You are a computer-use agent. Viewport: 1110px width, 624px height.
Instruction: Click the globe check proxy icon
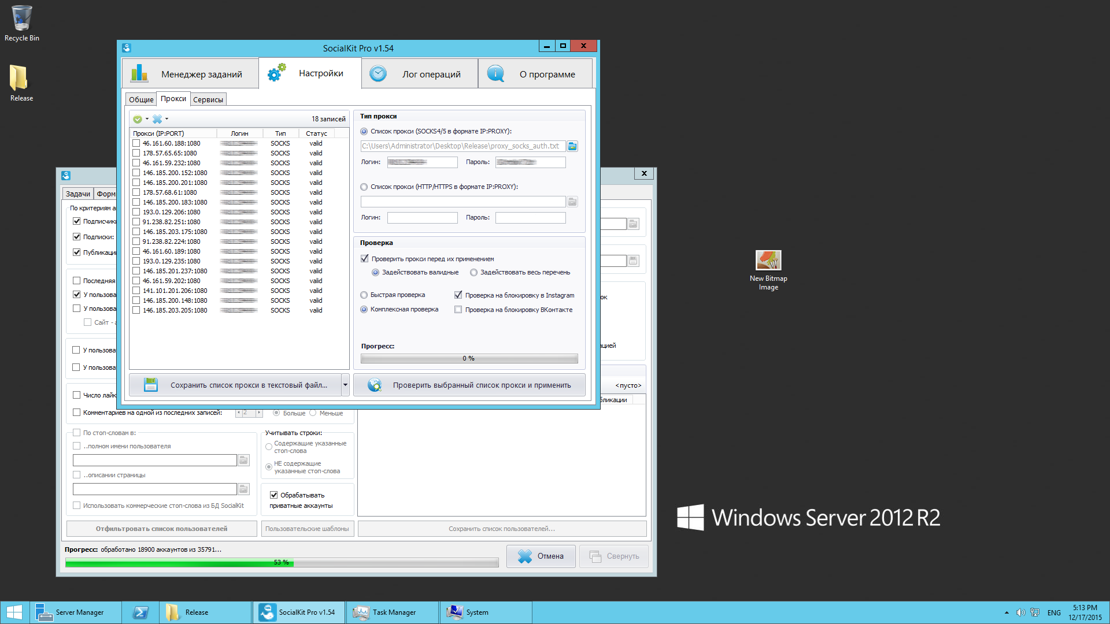[375, 385]
